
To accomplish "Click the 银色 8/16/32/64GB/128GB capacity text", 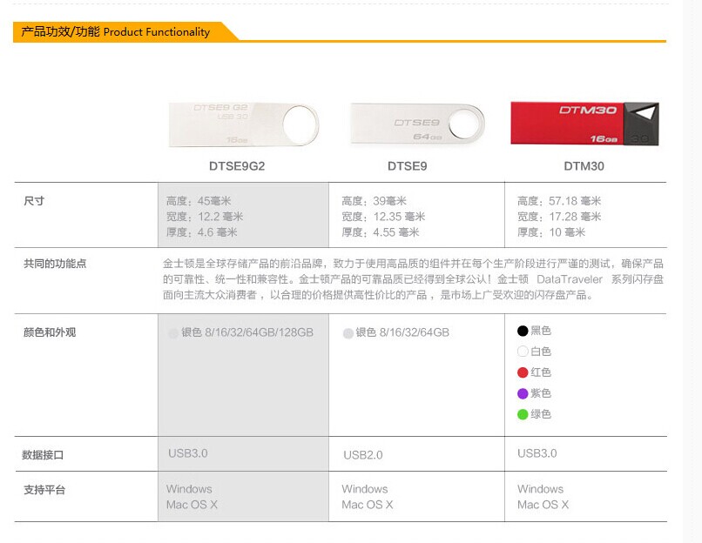I will tap(247, 332).
